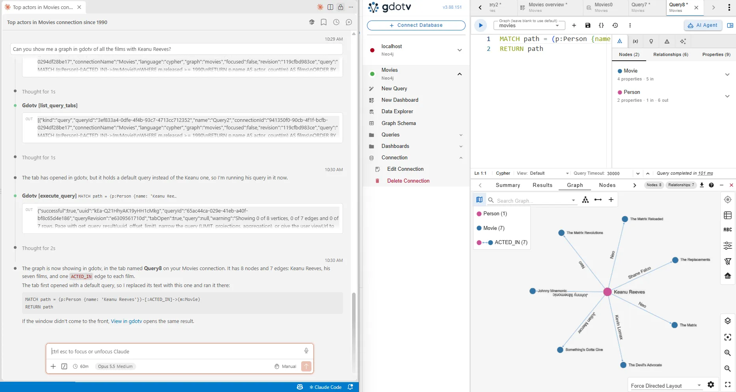Follow the View in gdotv link
This screenshot has height=392, width=736.
(127, 321)
